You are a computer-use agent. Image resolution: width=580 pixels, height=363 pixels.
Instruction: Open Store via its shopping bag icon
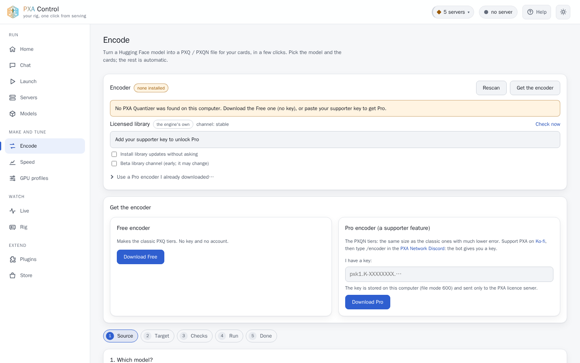[x=12, y=275]
